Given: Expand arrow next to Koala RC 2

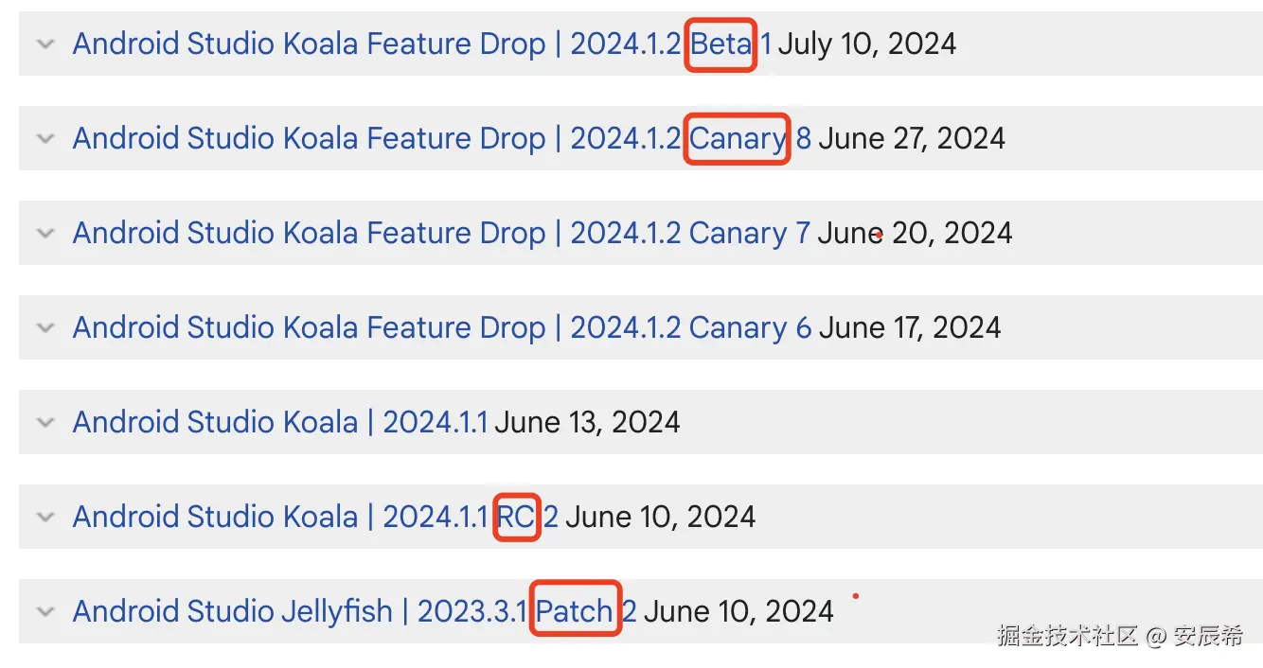Looking at the screenshot, I should [x=44, y=518].
